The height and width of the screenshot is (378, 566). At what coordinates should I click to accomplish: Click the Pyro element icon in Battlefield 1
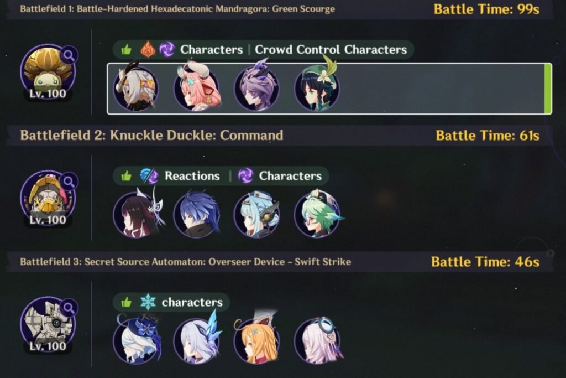[148, 49]
